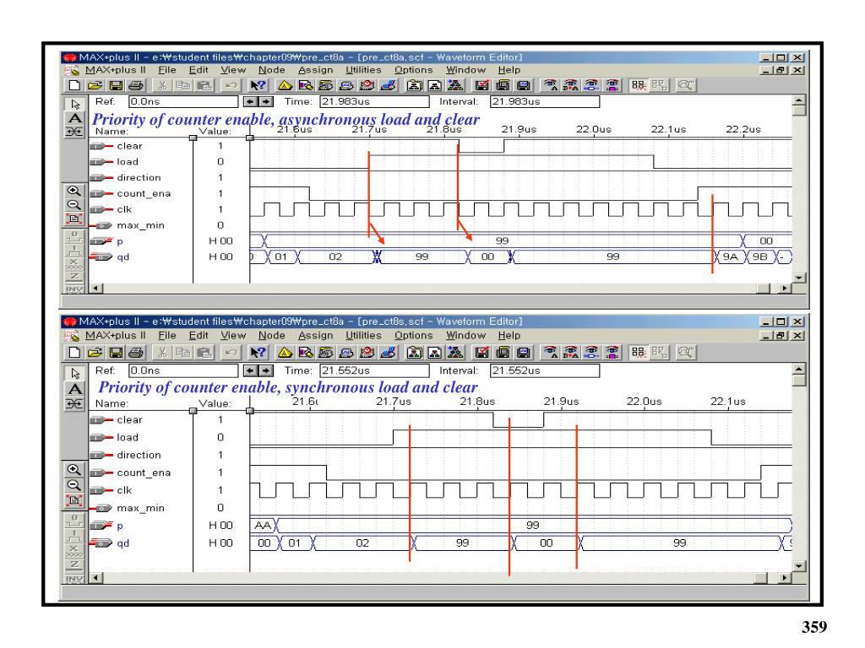The image size is (865, 648).
Task: Step reference right in pre_ct8a window
Action: tap(266, 101)
